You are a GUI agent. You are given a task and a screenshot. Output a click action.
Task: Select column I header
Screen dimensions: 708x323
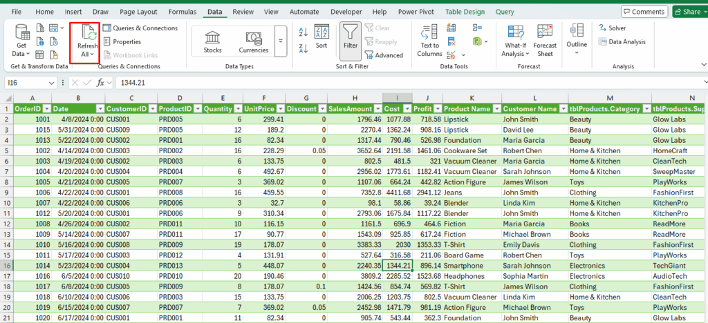[x=397, y=98]
